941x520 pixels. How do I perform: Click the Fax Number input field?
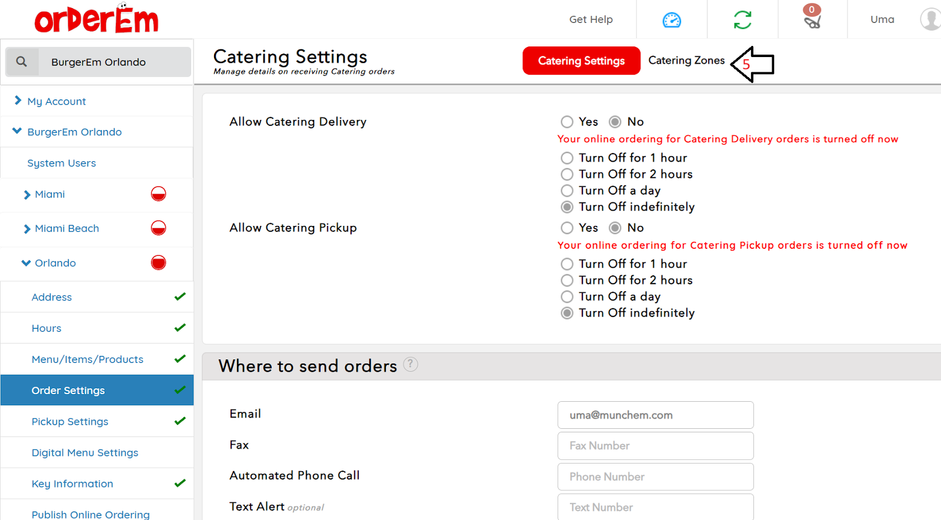[x=655, y=446]
